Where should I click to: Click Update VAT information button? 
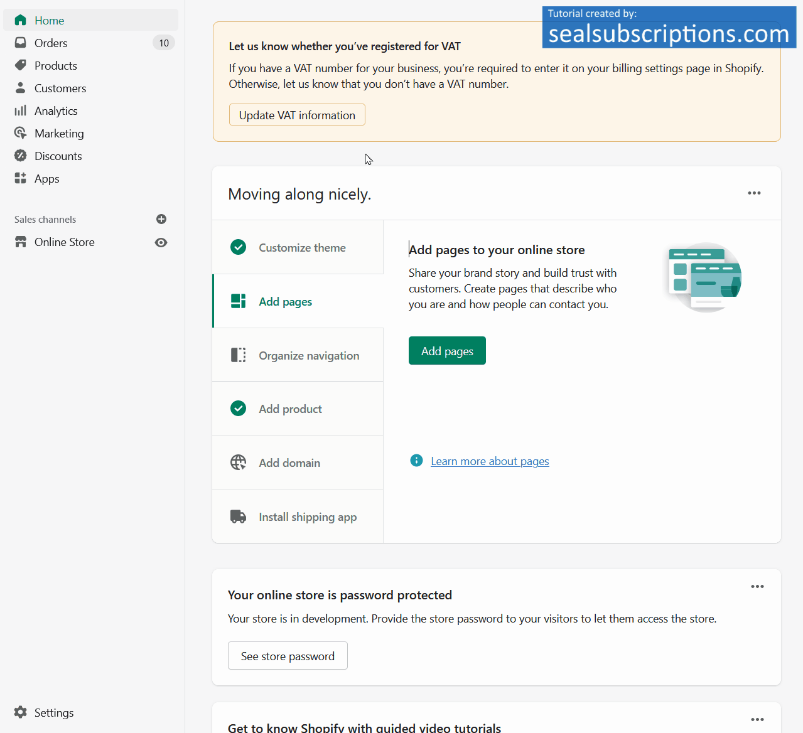pyautogui.click(x=297, y=115)
